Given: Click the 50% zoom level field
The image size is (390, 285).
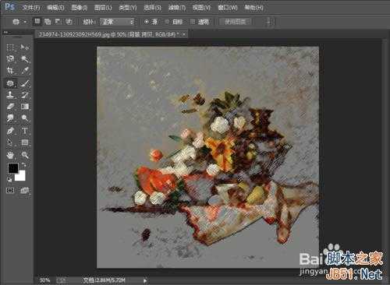Looking at the screenshot, I should point(44,280).
